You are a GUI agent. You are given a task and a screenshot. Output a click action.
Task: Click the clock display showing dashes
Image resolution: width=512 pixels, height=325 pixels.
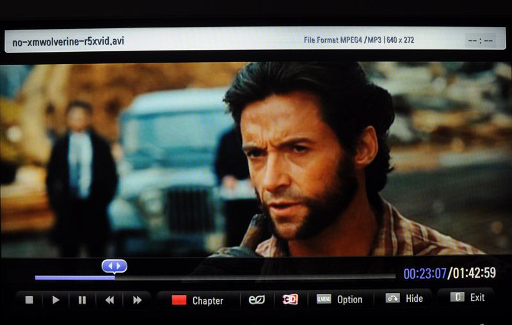coord(481,41)
